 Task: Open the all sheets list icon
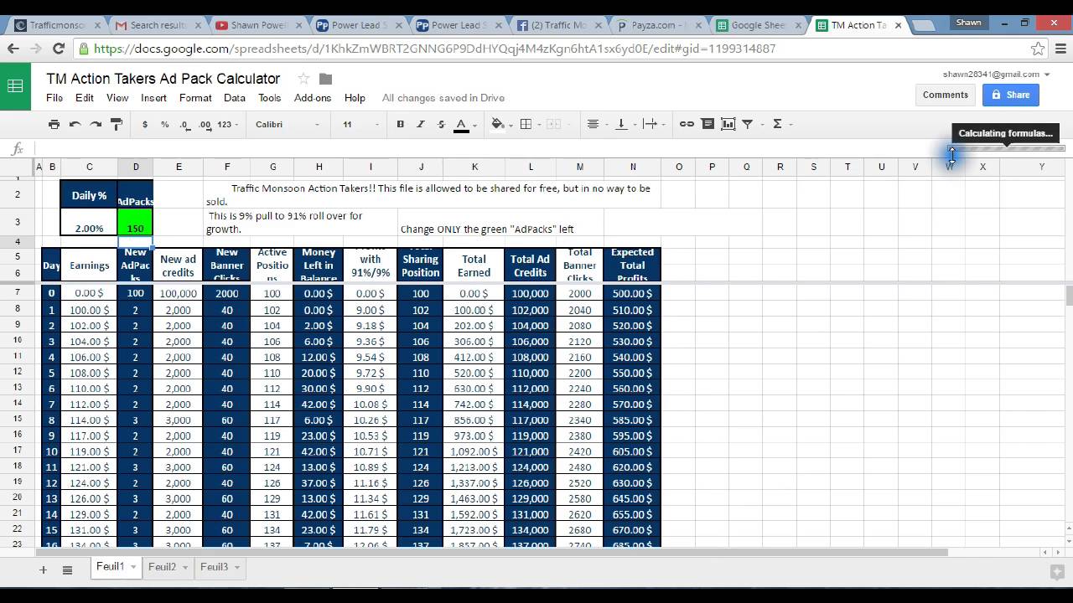click(x=68, y=569)
